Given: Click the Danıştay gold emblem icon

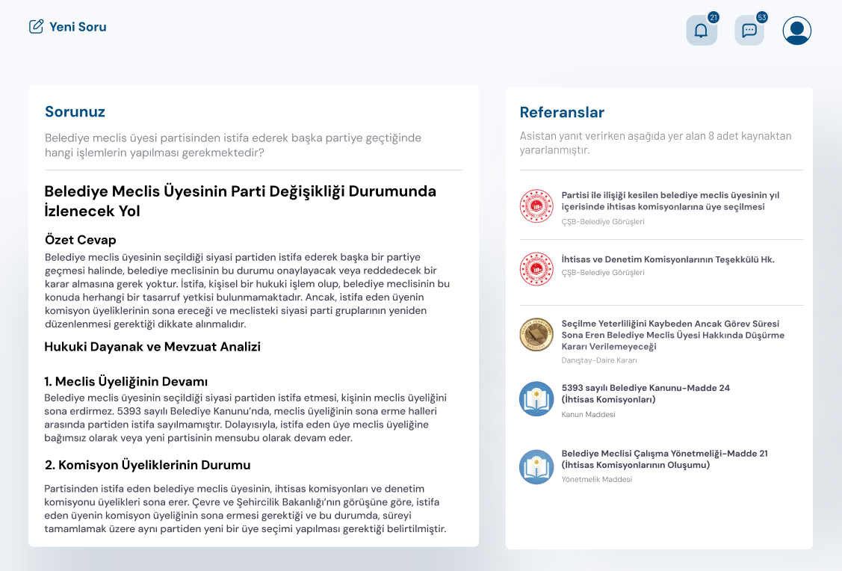Looking at the screenshot, I should 536,335.
